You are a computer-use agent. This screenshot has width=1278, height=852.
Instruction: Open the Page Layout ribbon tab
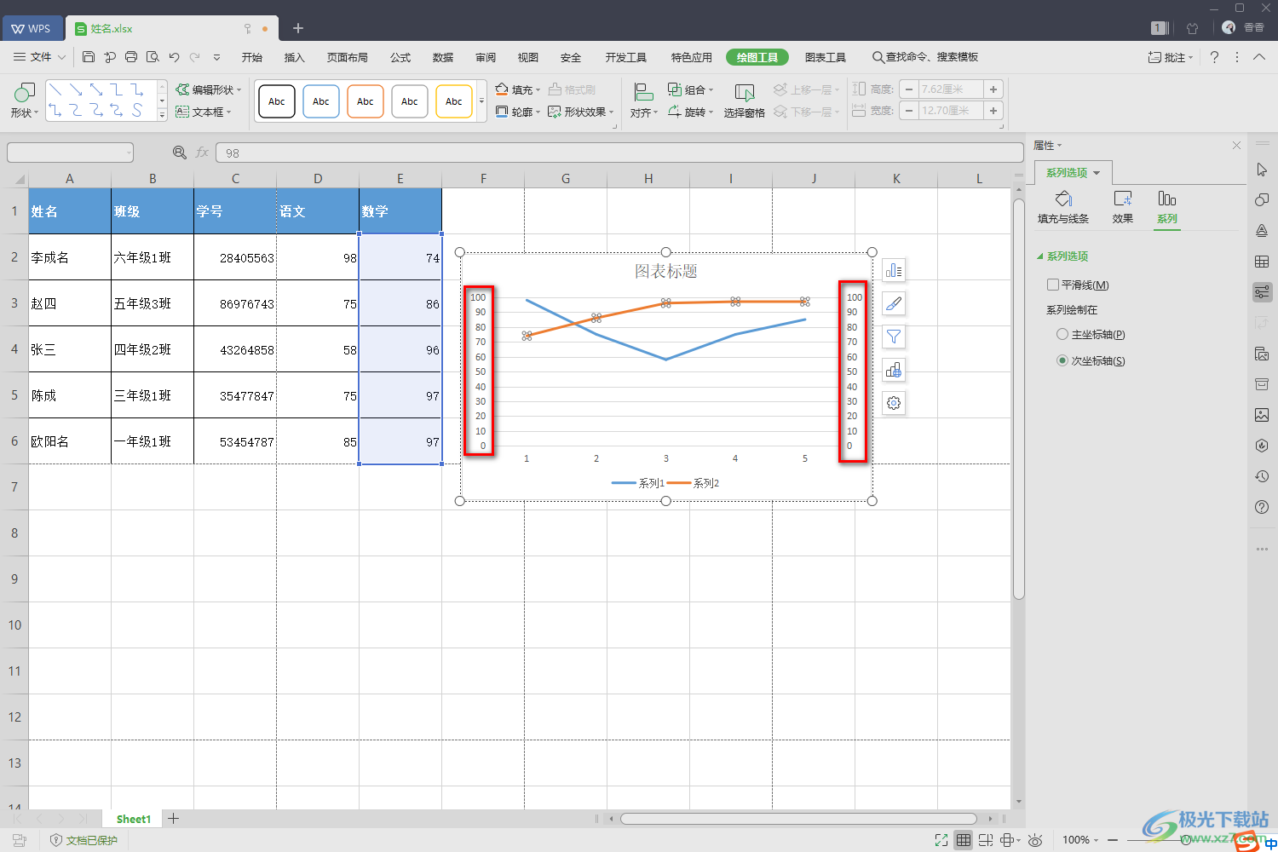click(x=348, y=57)
